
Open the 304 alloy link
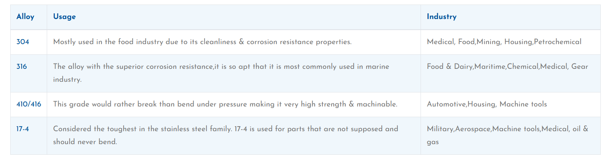click(23, 42)
